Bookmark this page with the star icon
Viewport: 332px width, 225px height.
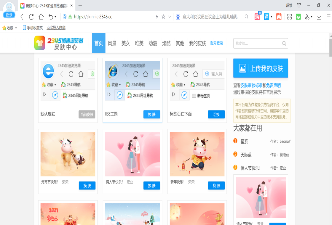tap(163, 17)
